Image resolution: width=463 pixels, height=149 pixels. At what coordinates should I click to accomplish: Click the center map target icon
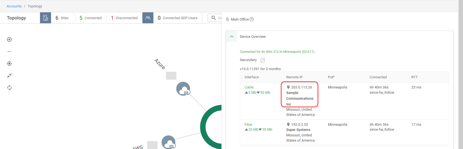(9, 64)
